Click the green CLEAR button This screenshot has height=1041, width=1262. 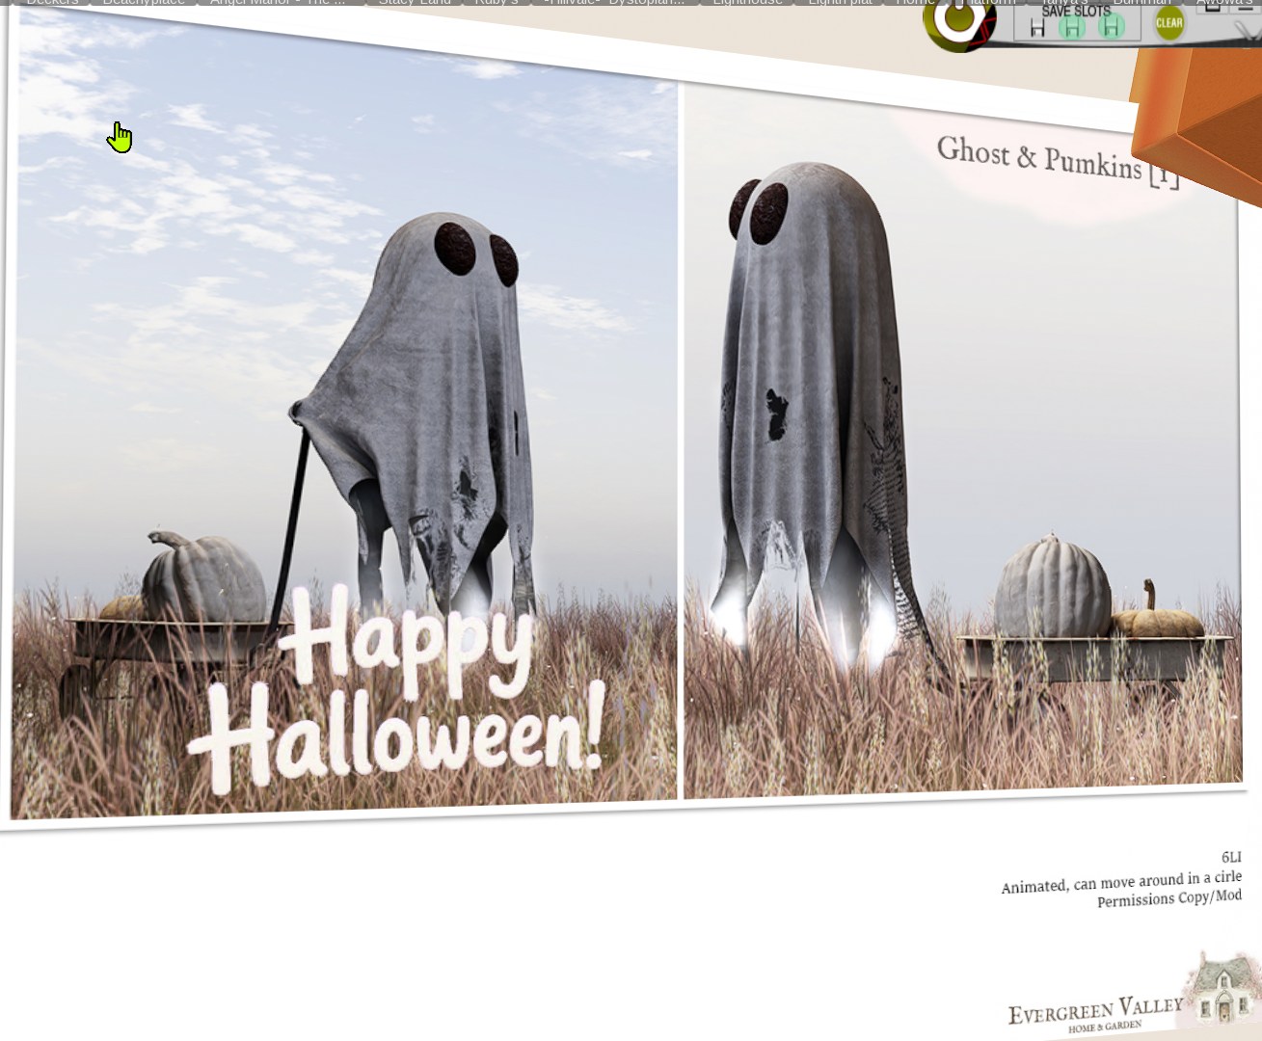[x=1169, y=22]
